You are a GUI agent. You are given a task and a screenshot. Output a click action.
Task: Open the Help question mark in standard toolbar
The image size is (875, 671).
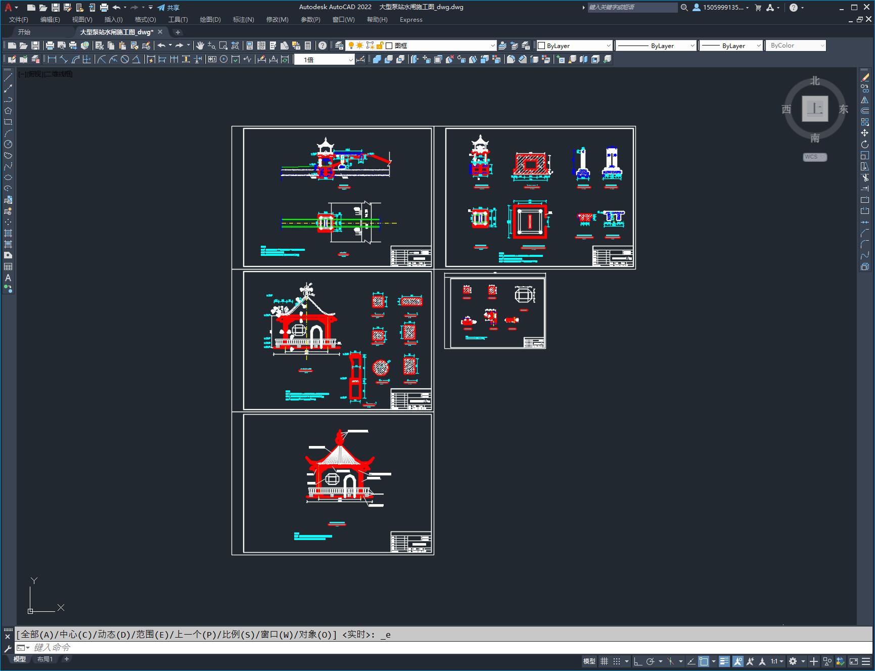(323, 46)
